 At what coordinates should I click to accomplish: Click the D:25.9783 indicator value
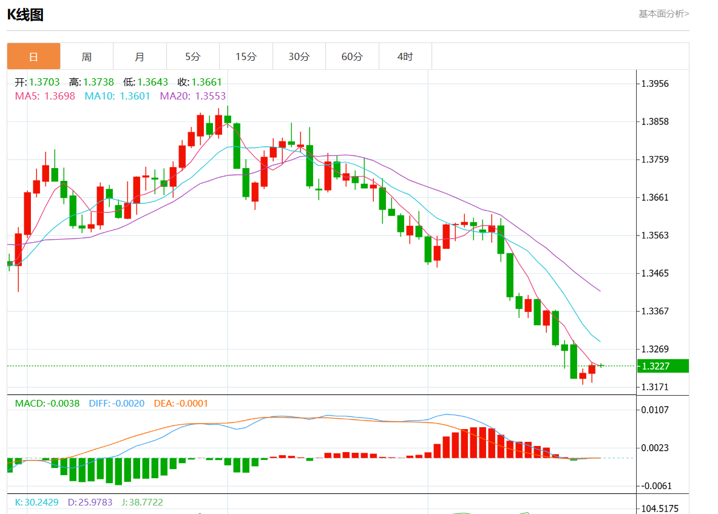[90, 502]
